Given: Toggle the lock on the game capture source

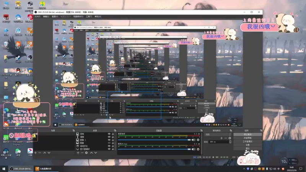Looking at the screenshot, I should [x=113, y=146].
